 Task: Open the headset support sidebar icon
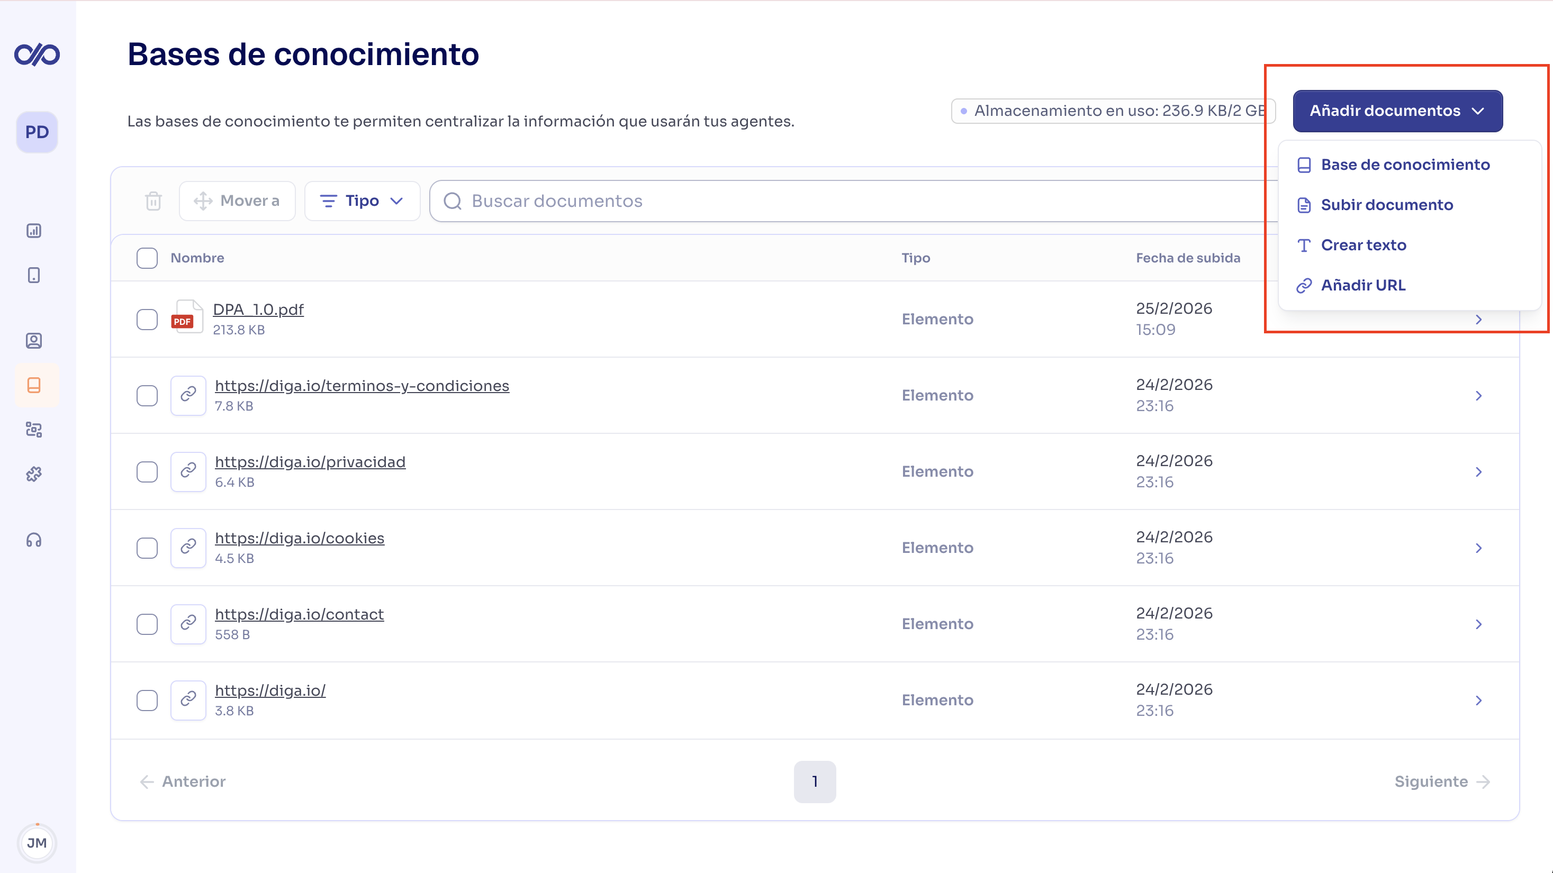[x=34, y=540]
